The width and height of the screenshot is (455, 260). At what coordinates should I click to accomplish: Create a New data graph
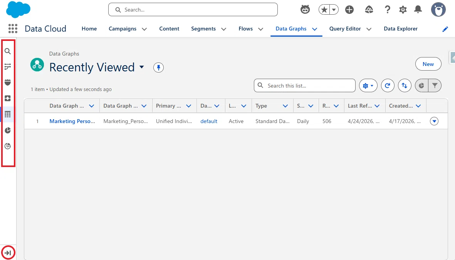coord(428,64)
